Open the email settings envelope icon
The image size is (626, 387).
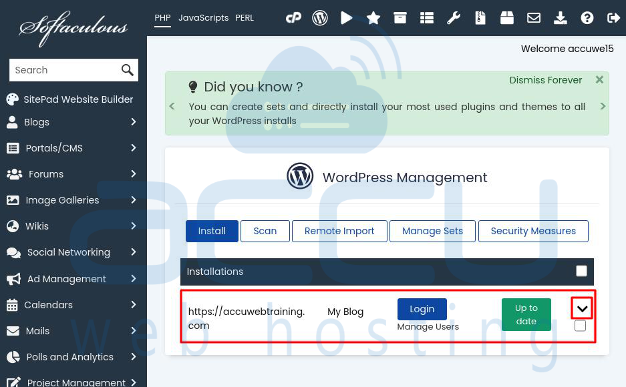(x=534, y=18)
